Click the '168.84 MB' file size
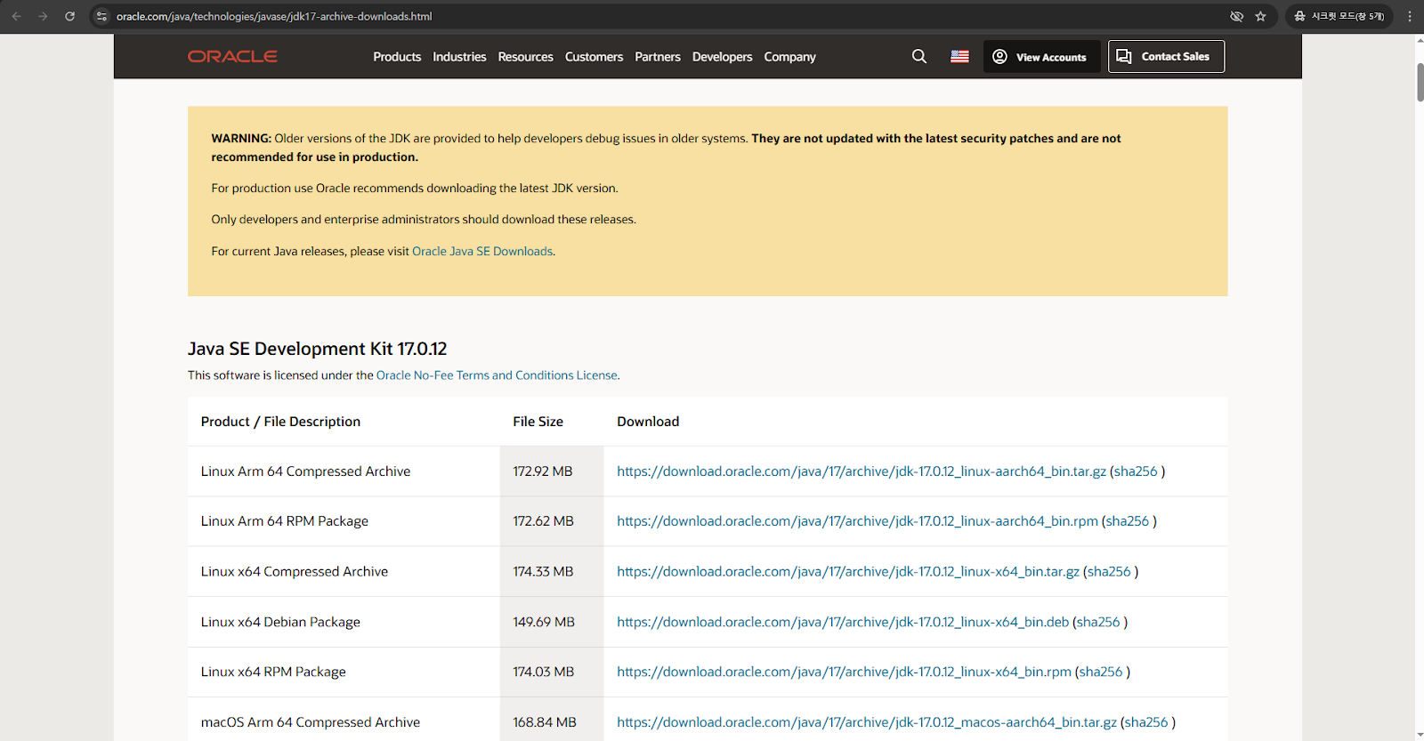 [x=545, y=722]
